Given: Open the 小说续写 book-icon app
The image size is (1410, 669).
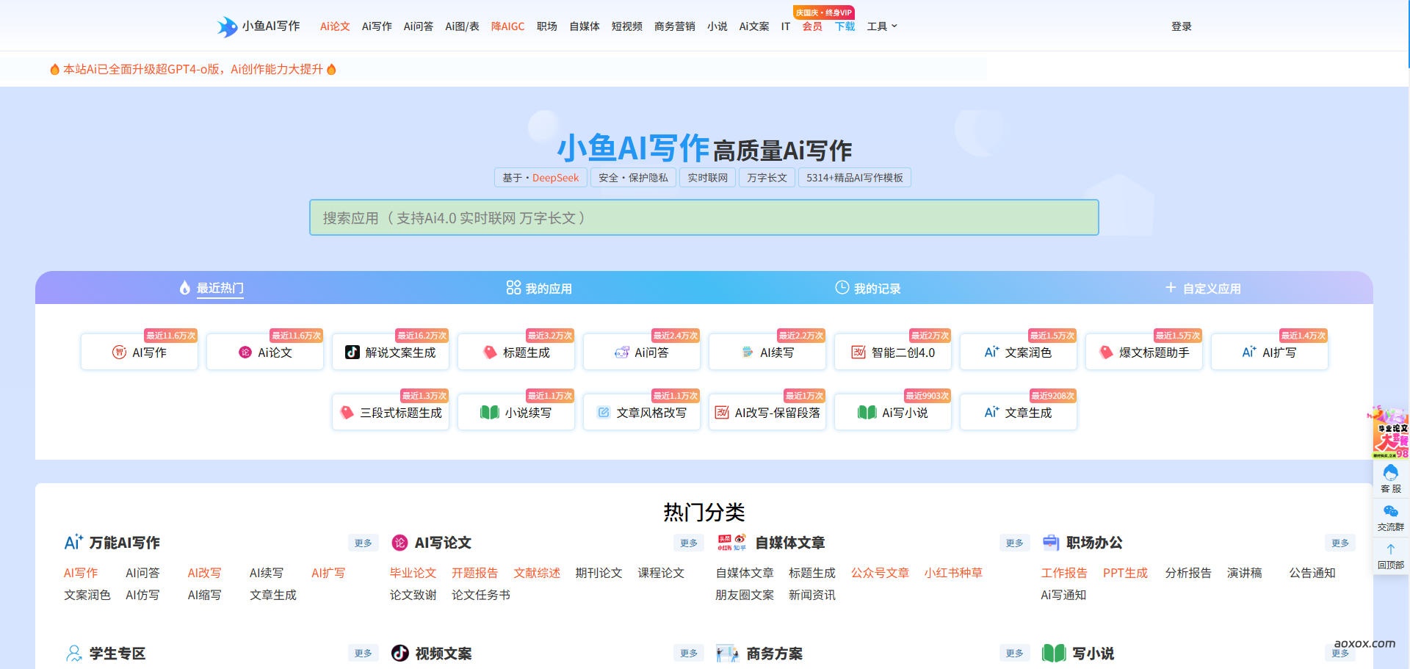Looking at the screenshot, I should tap(516, 413).
